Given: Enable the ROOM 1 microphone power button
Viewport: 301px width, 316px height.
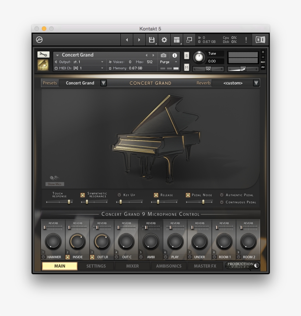Looking at the screenshot, I should (x=214, y=257).
